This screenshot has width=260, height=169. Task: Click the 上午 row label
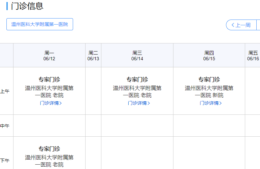point(5,91)
